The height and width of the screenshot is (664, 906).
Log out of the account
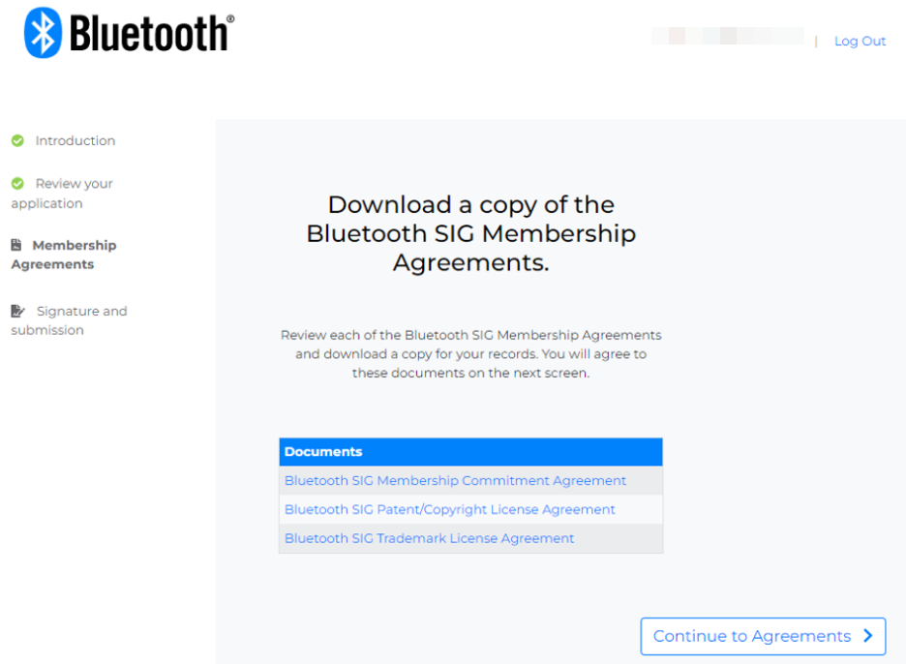(860, 41)
